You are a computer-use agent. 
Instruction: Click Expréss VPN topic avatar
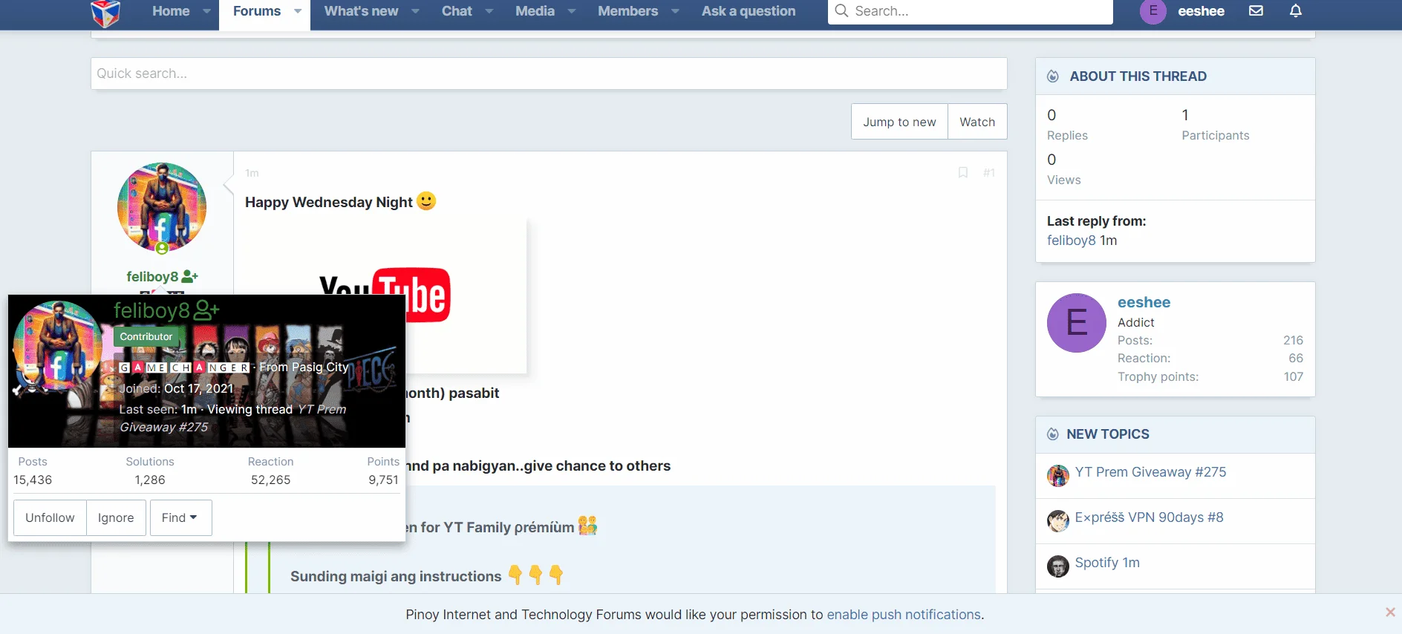(1058, 521)
